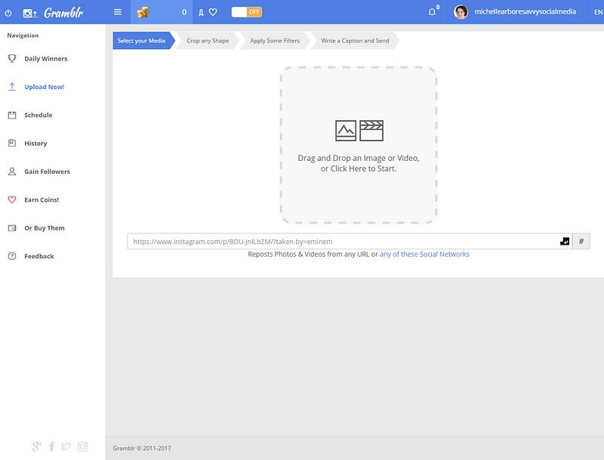This screenshot has width=604, height=460.
Task: Open the Or Buy Them page
Action: coord(45,228)
